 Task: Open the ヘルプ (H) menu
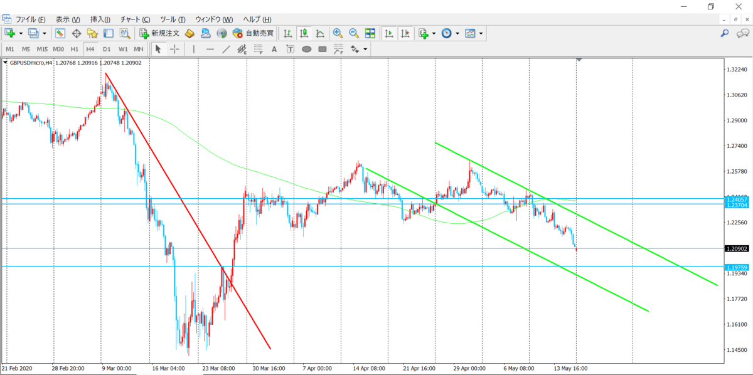pos(257,19)
